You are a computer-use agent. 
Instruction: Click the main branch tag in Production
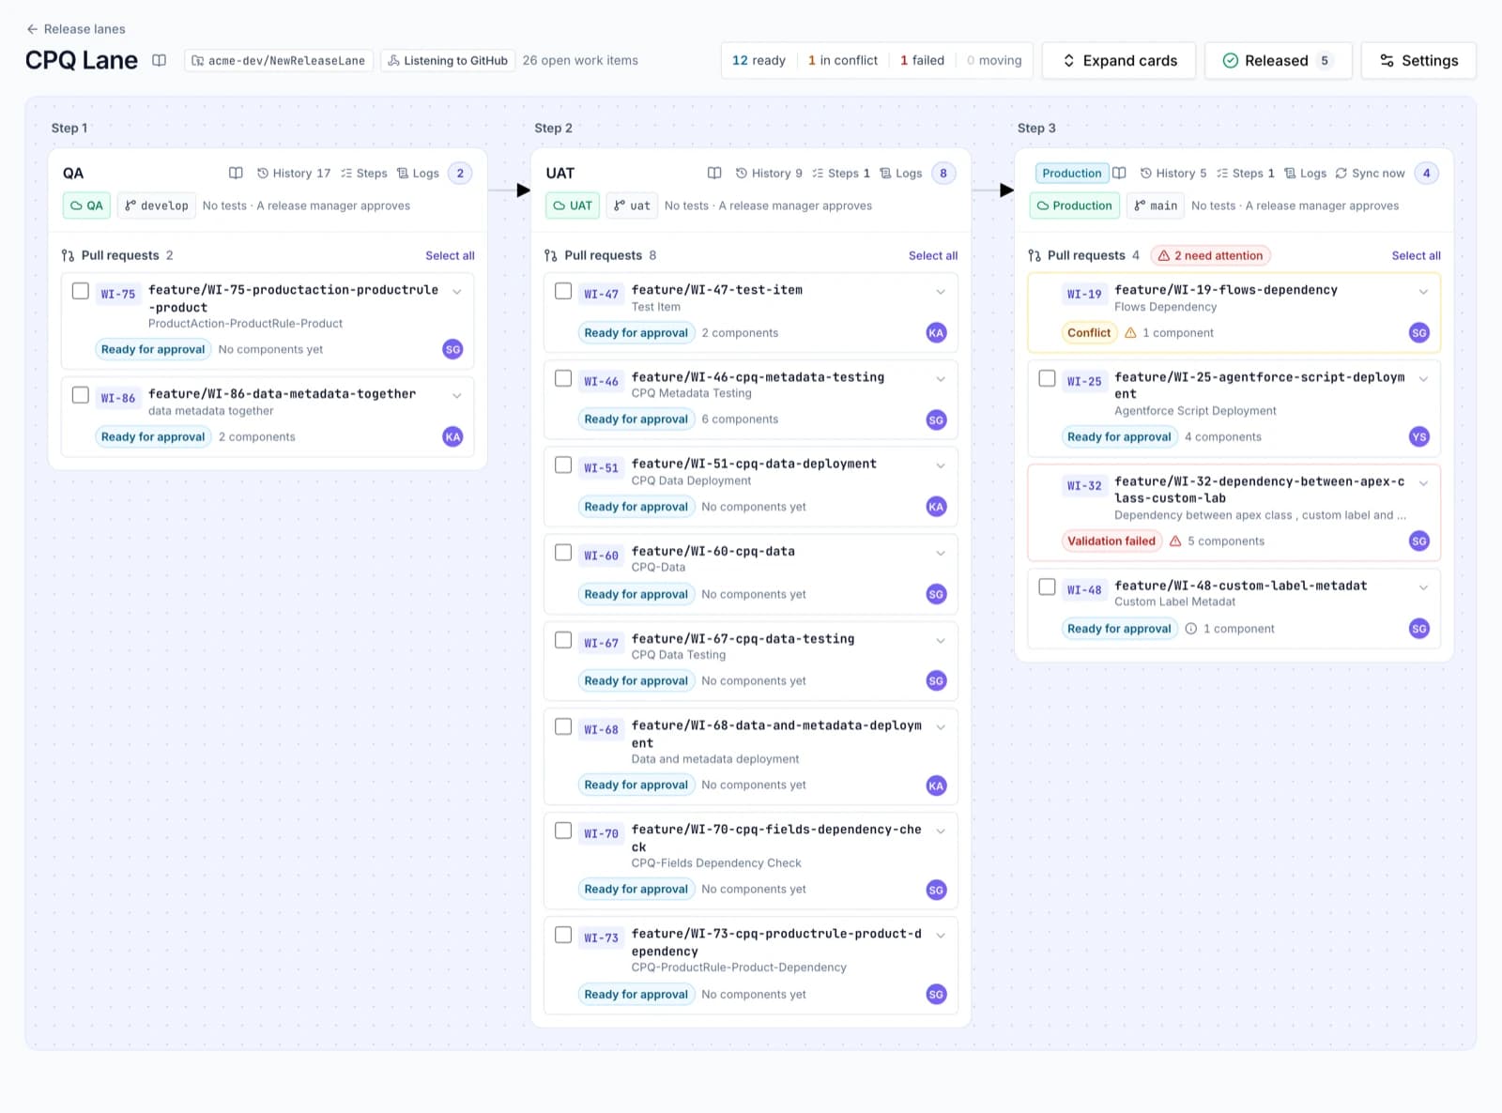pos(1156,206)
